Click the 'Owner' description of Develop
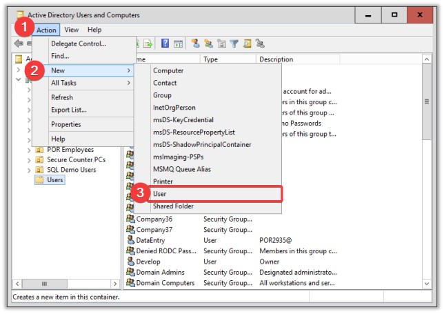Image resolution: width=444 pixels, height=314 pixels. coord(270,262)
